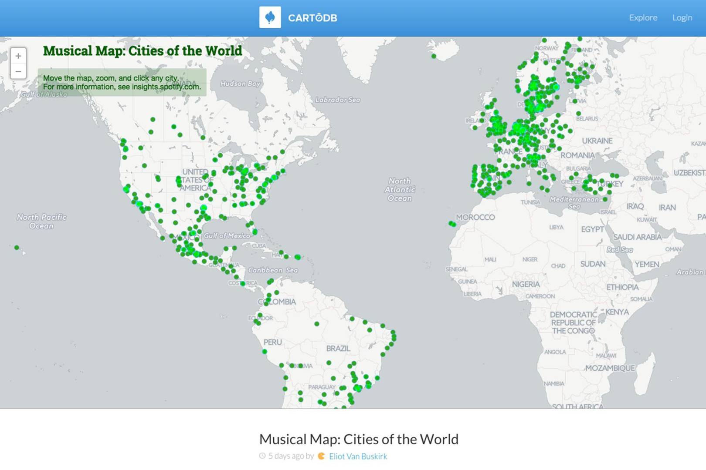Select the city dot in the Brazilian Amazon interior

point(317,324)
